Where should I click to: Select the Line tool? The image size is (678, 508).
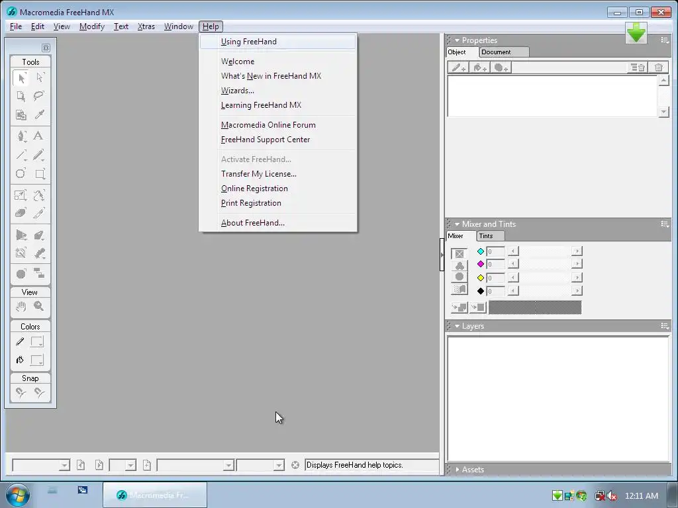[x=21, y=155]
